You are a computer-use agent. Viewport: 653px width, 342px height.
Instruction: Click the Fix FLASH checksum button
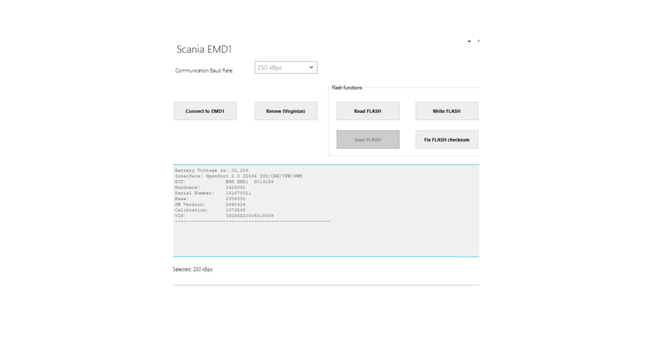coord(447,140)
